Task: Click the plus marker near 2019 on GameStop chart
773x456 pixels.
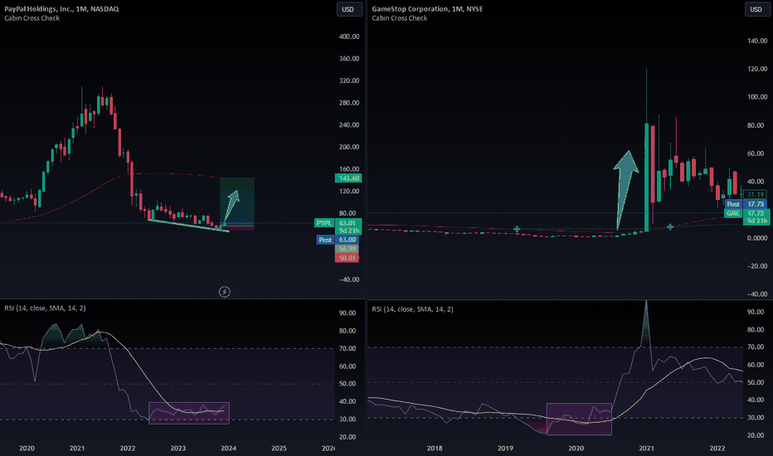Action: pos(517,229)
